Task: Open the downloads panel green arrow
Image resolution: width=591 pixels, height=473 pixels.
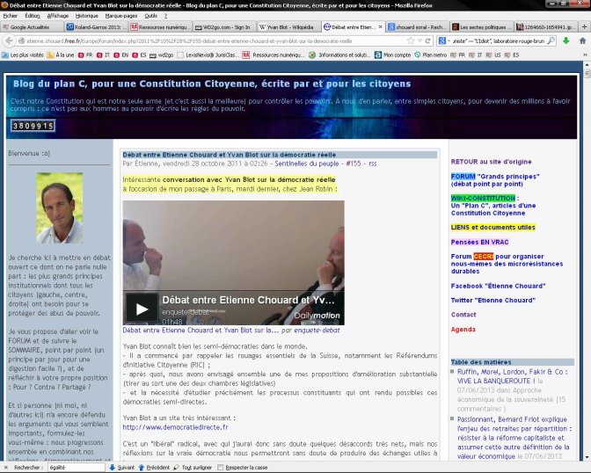Action: coord(565,40)
